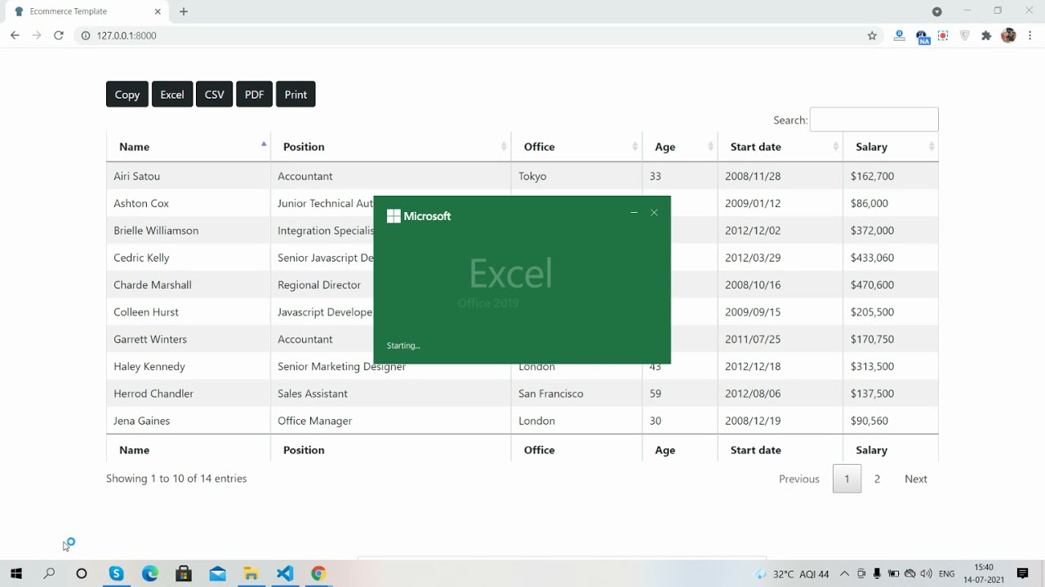1045x587 pixels.
Task: Bookmark this page with the star icon
Action: (872, 36)
